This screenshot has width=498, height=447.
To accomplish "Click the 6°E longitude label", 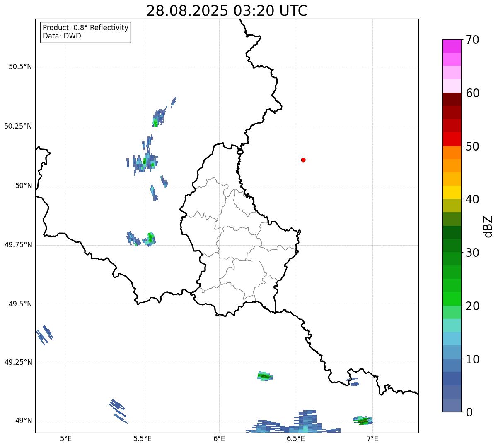I will (x=219, y=438).
